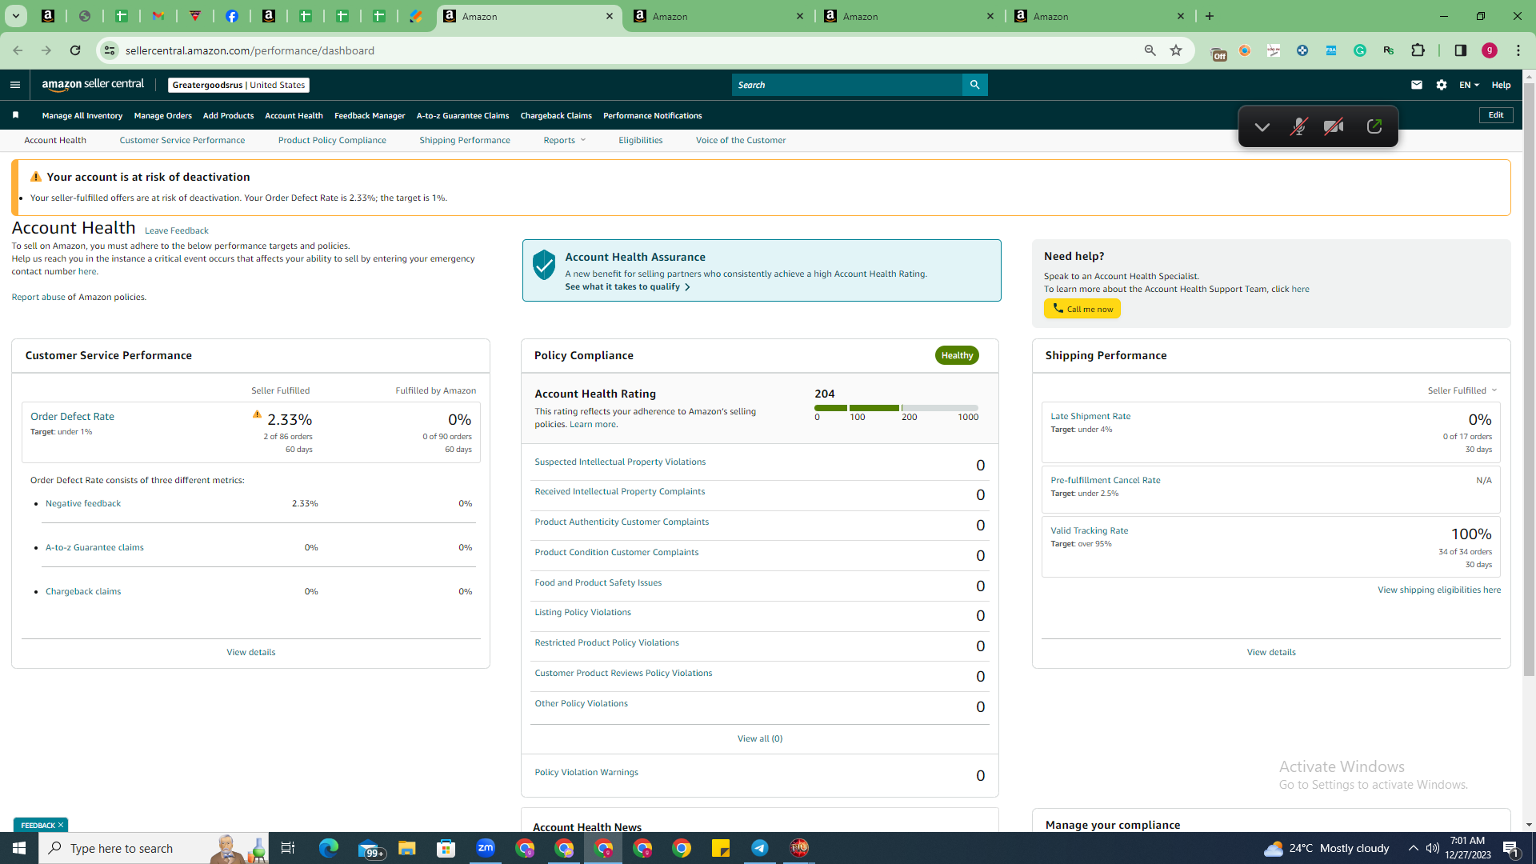
Task: Open Microsoft Store from the taskbar
Action: [x=446, y=848]
